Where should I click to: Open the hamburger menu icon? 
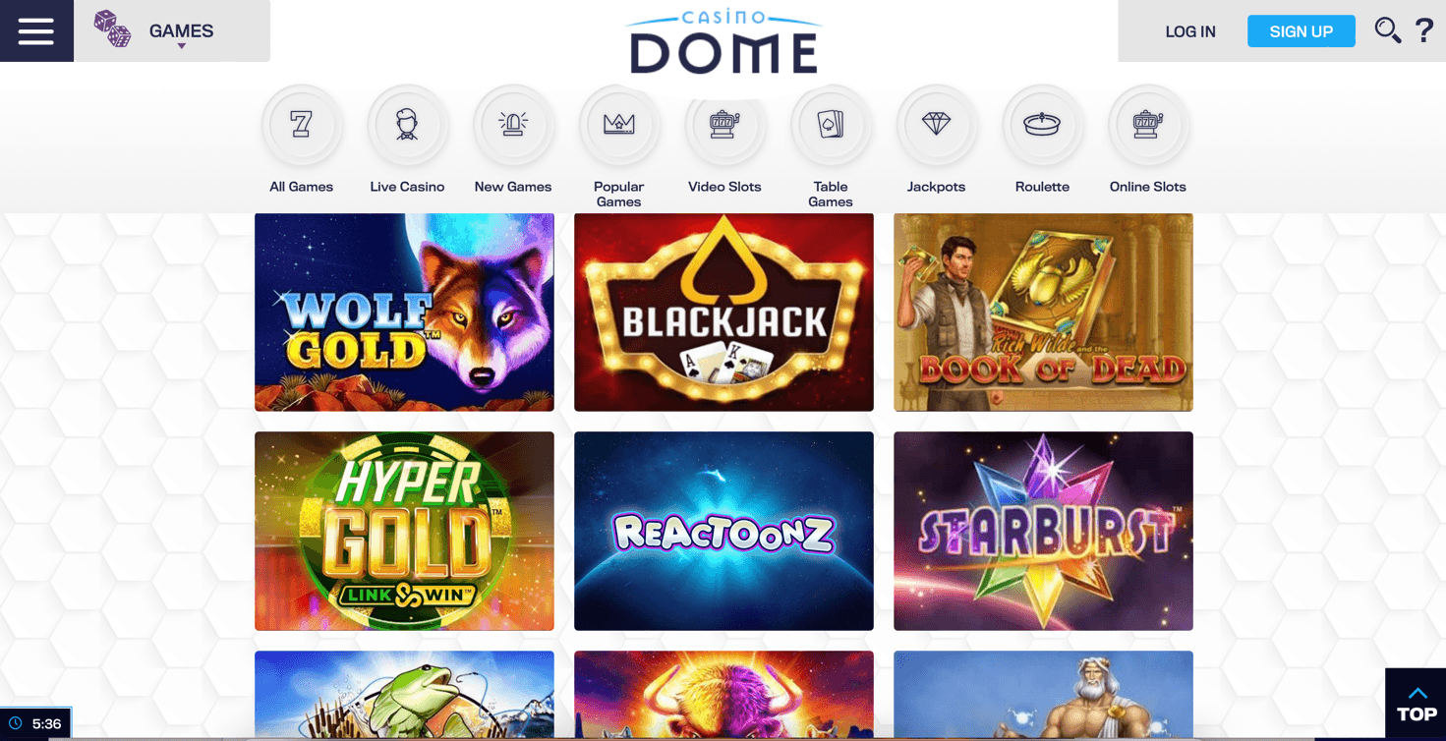click(x=36, y=30)
